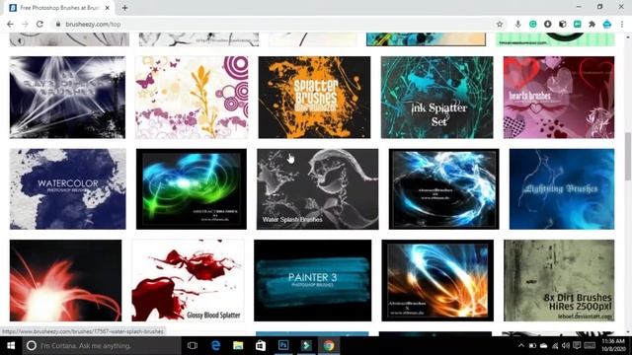632x355 pixels.
Task: Open the puzzle-piece extensions menu
Action: pyautogui.click(x=592, y=24)
